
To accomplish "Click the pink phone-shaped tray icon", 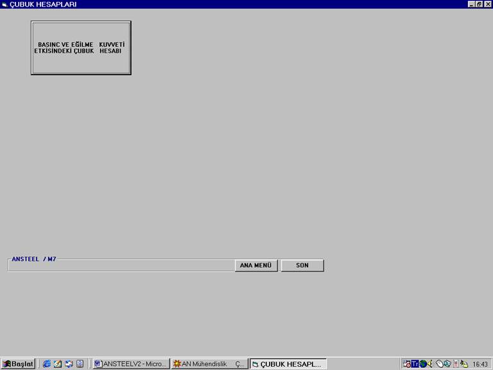I will pos(456,364).
